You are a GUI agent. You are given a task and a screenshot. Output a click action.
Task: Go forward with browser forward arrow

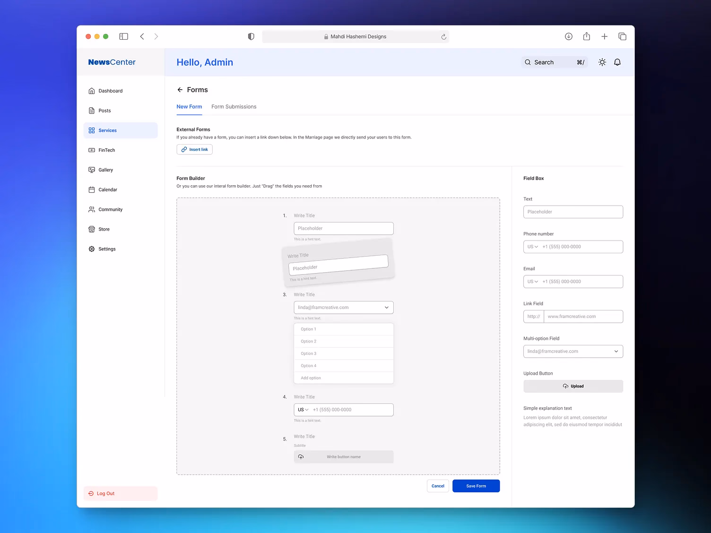point(156,36)
